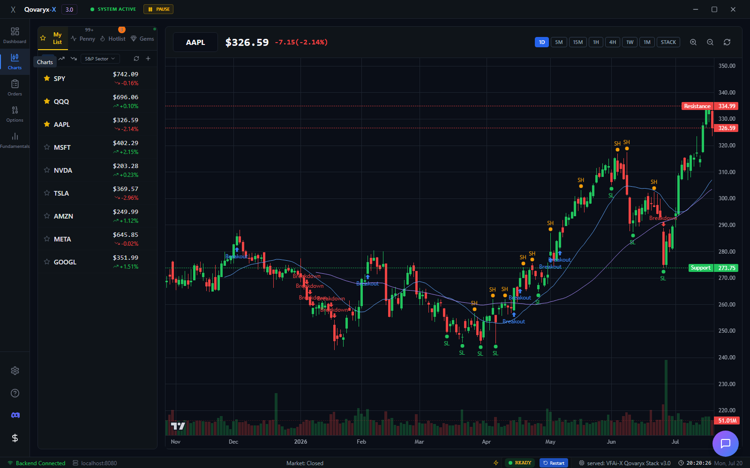Select TSLA row priced $369.57
The height and width of the screenshot is (468, 750).
[97, 193]
